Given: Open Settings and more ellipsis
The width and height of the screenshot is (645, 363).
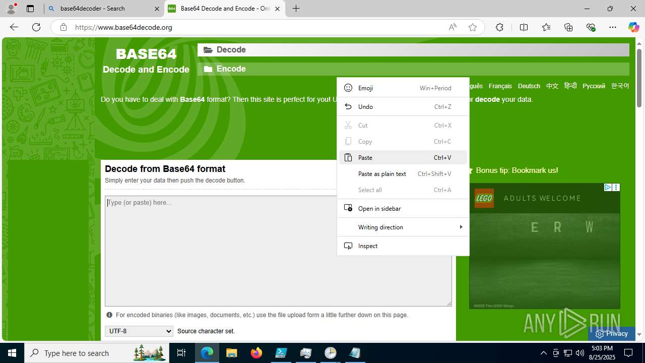Looking at the screenshot, I should coord(613,27).
